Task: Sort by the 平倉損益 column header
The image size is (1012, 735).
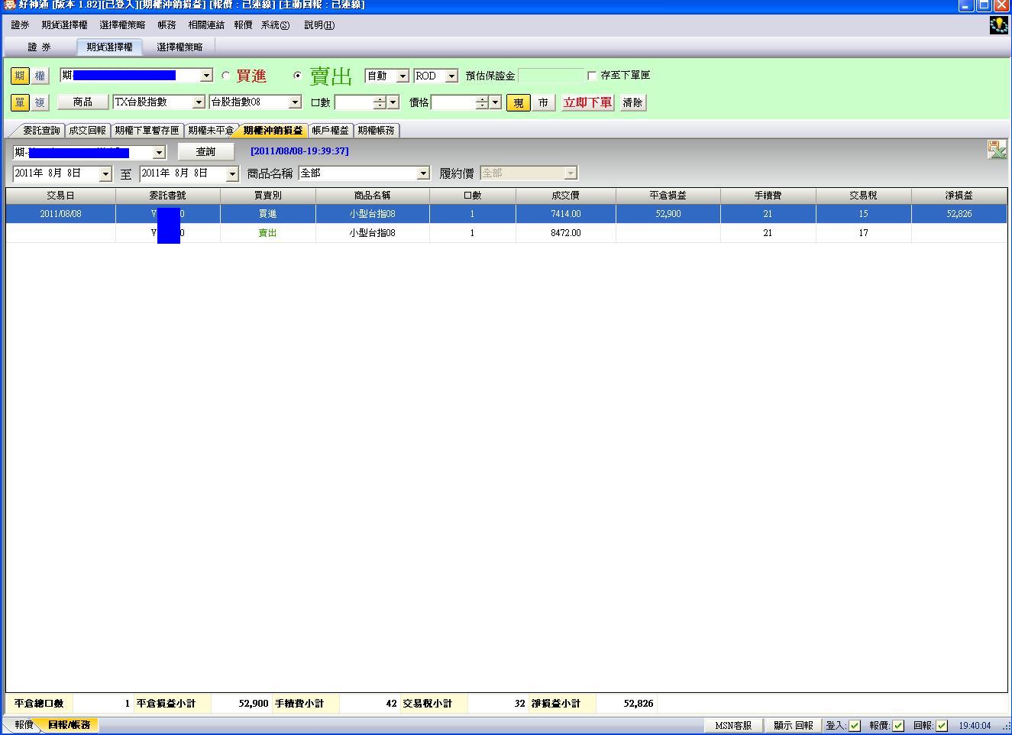Action: [668, 196]
